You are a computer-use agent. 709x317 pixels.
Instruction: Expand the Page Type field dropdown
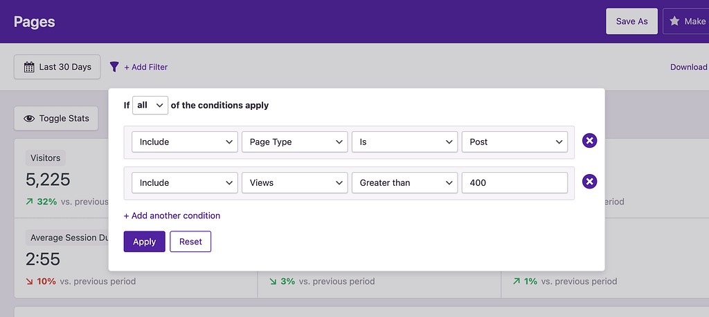tap(294, 142)
